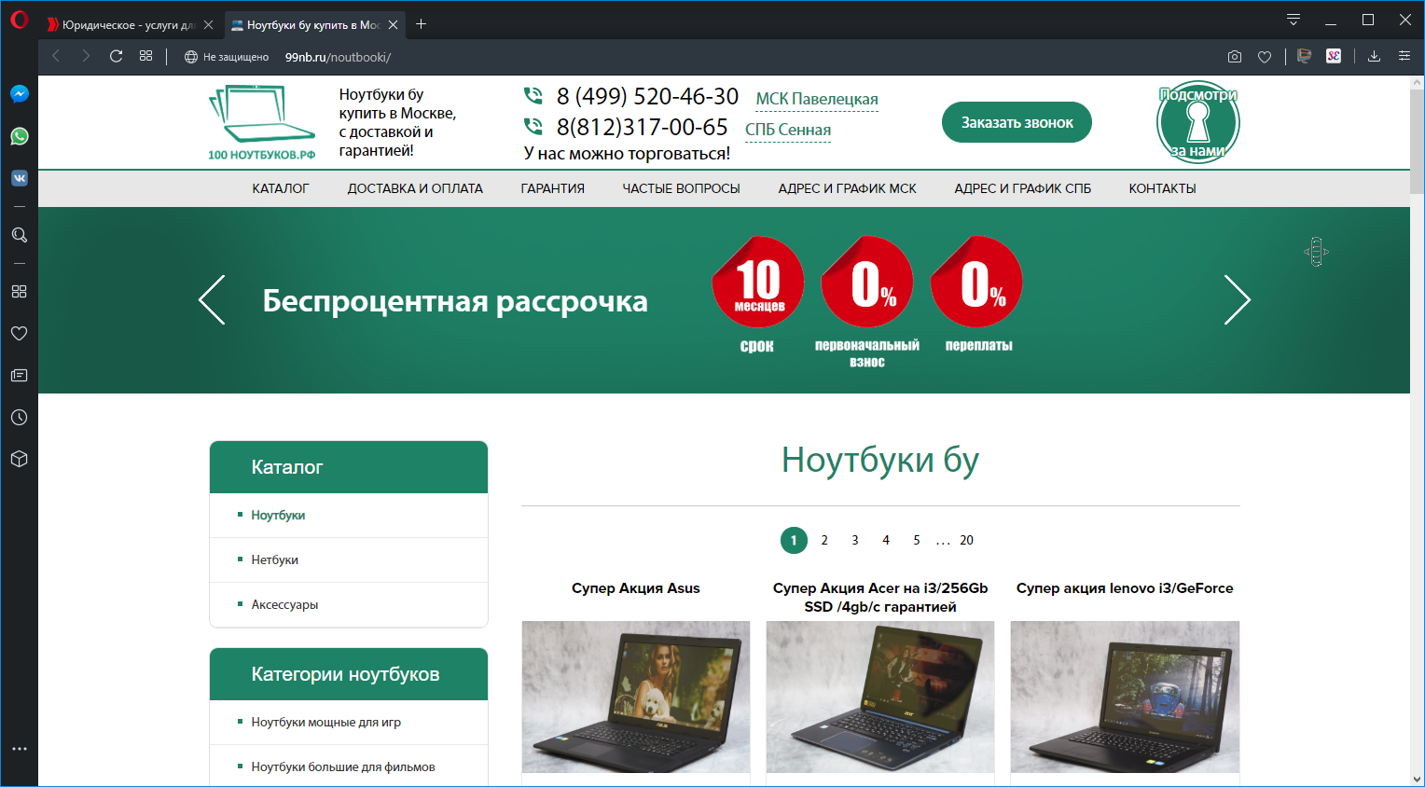
Task: Open АДРЕС И ГРАФИК МСК page
Action: tap(848, 188)
